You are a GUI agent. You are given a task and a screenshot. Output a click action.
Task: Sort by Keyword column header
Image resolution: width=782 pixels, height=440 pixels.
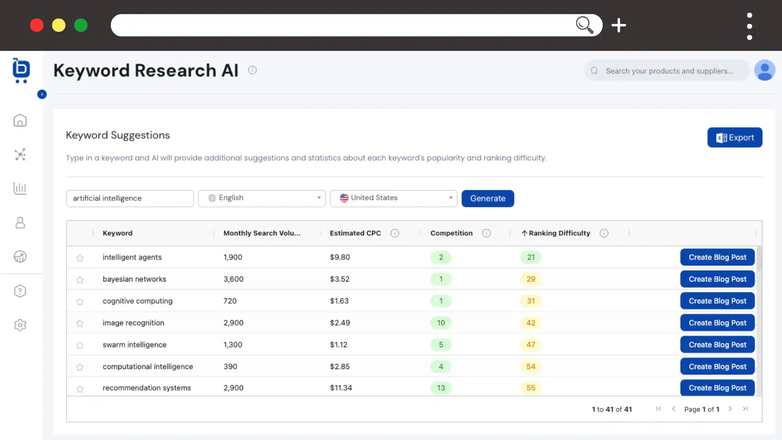(x=117, y=233)
